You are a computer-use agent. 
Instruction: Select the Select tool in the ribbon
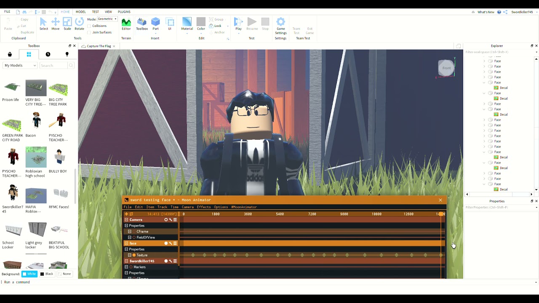click(x=44, y=24)
